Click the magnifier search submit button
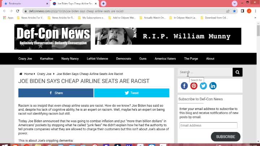This screenshot has height=146, width=260. click(x=238, y=72)
